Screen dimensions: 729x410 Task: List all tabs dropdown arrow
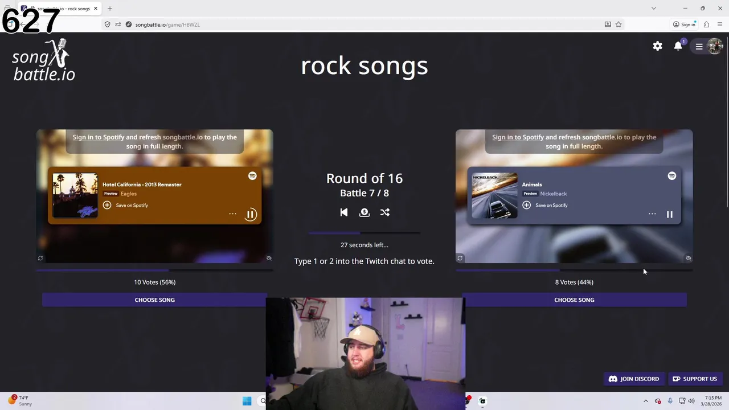point(654,9)
